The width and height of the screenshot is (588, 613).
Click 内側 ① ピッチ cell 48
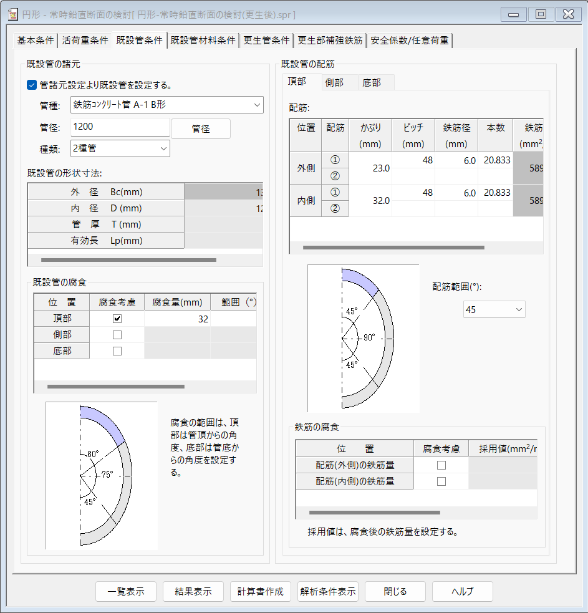coord(413,193)
